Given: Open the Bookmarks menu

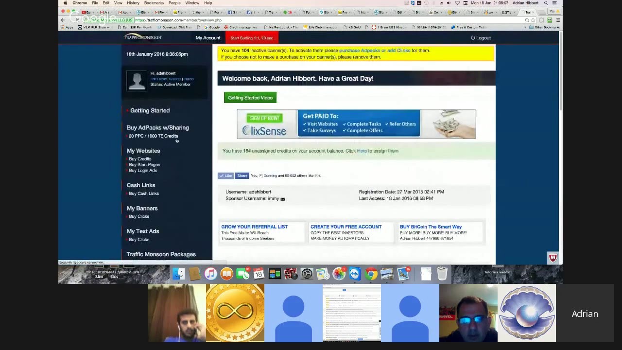Looking at the screenshot, I should click(x=154, y=3).
